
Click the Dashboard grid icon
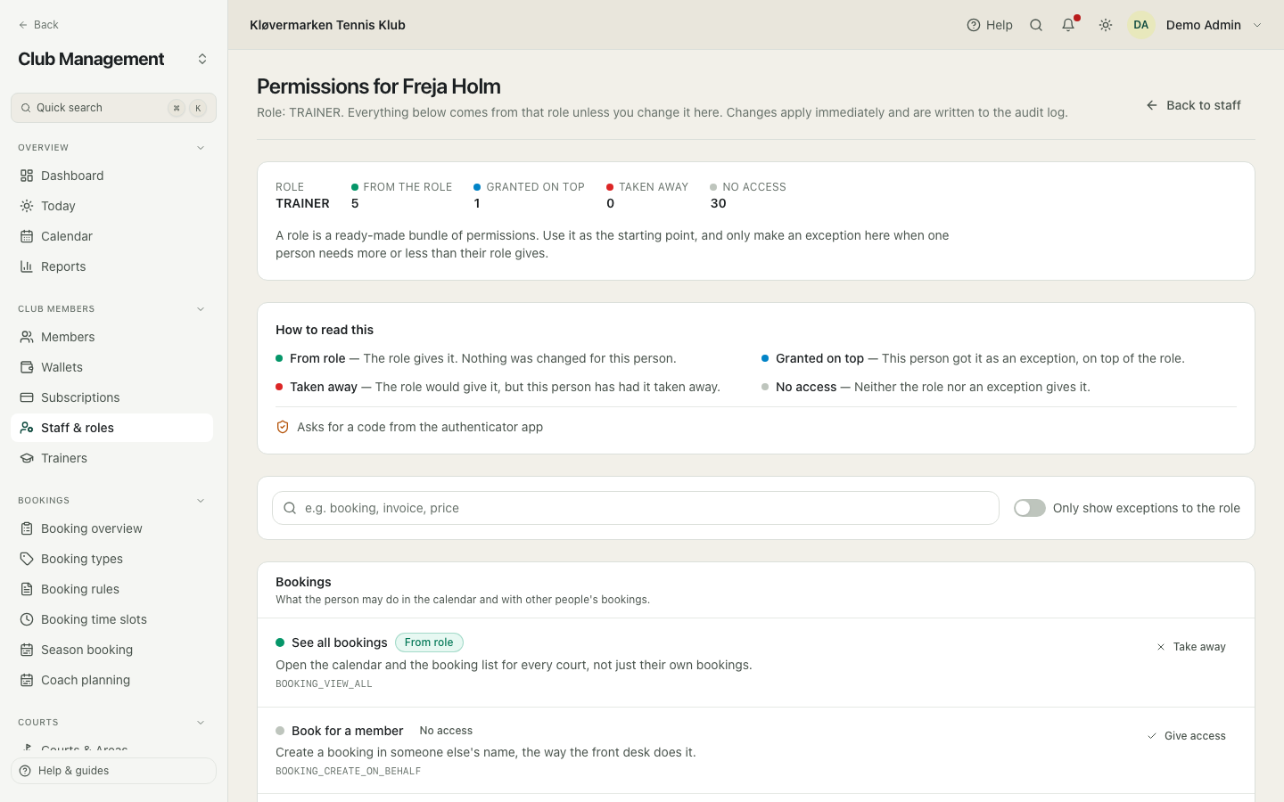27,176
